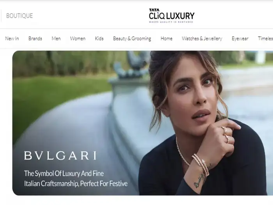The image size is (273, 205).
Task: Select the Home category in navbar
Action: coord(167,38)
